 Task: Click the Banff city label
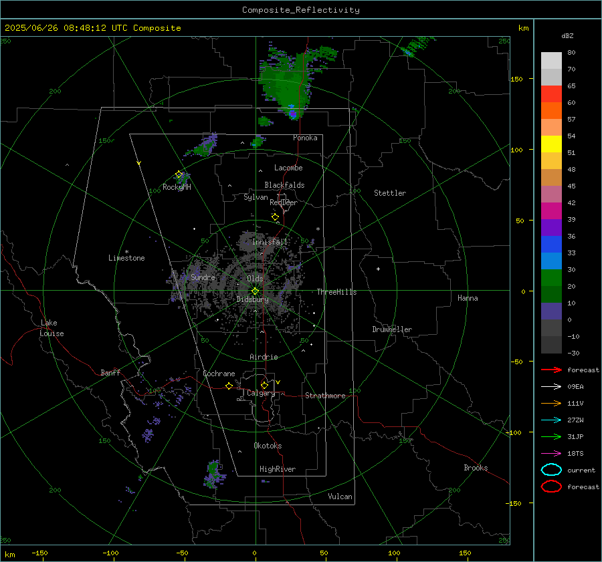[x=110, y=372]
